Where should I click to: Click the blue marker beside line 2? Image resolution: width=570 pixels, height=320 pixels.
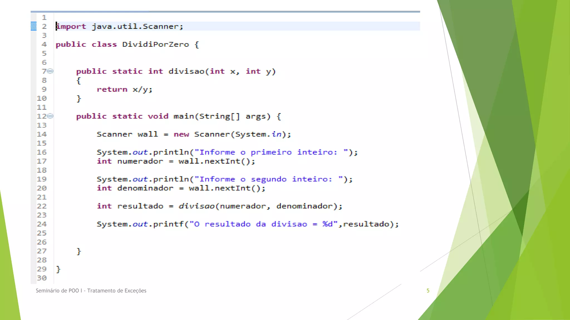[33, 26]
